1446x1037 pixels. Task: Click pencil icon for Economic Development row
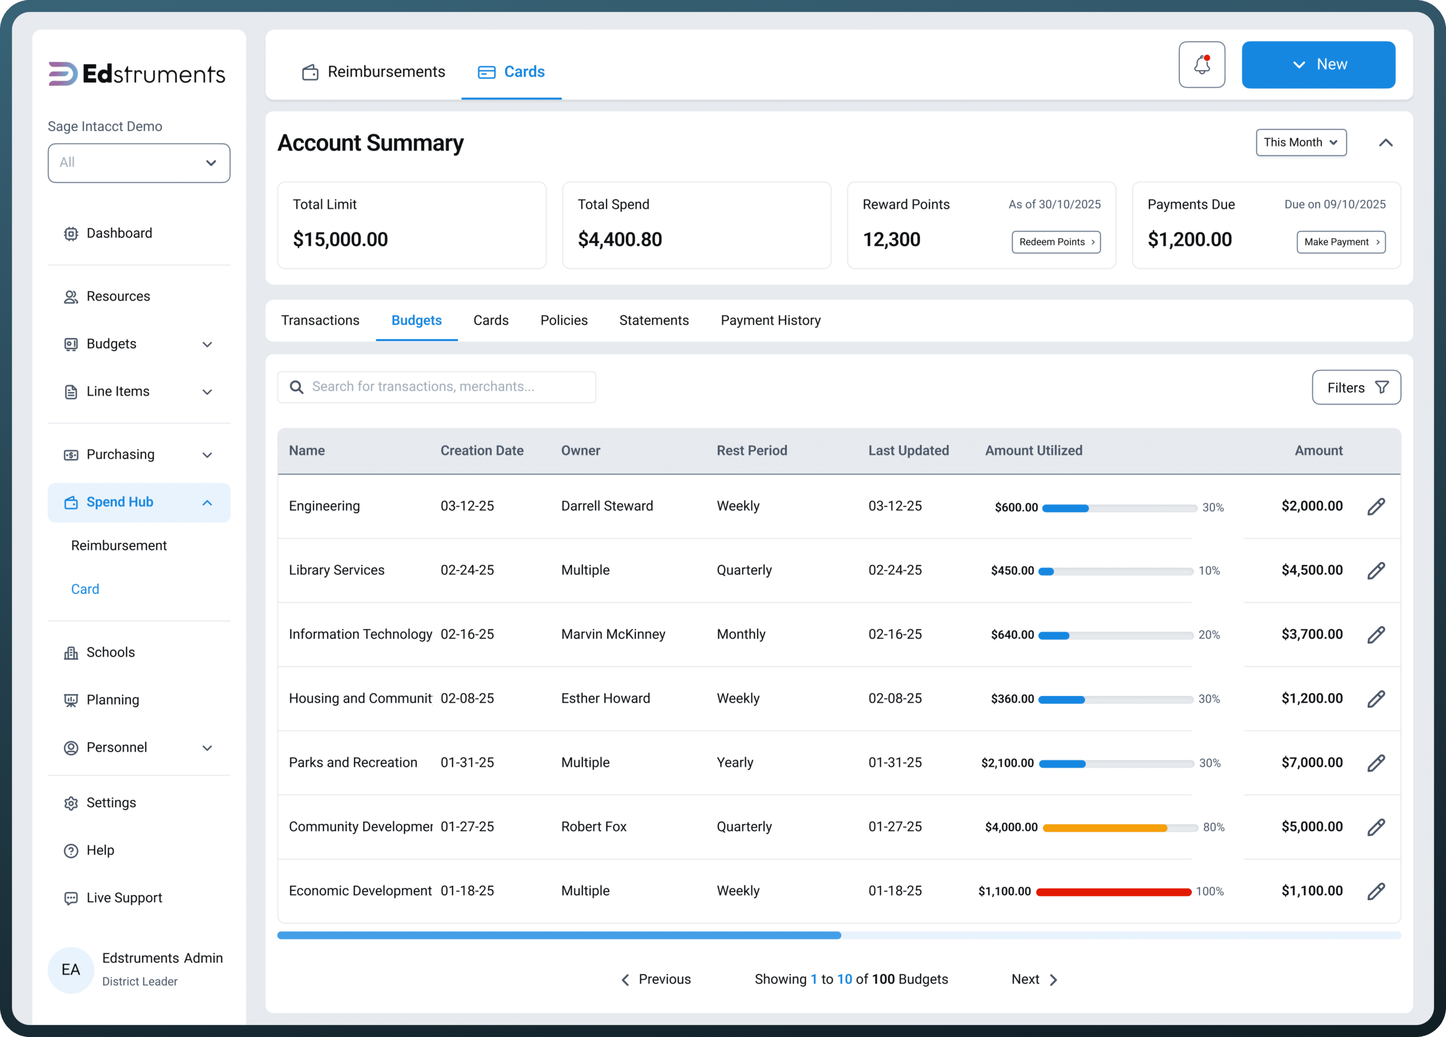[1376, 890]
